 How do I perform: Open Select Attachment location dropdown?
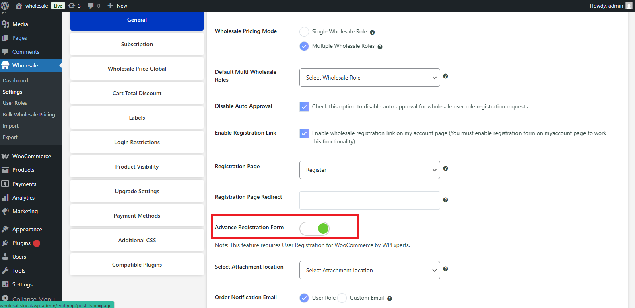(369, 270)
